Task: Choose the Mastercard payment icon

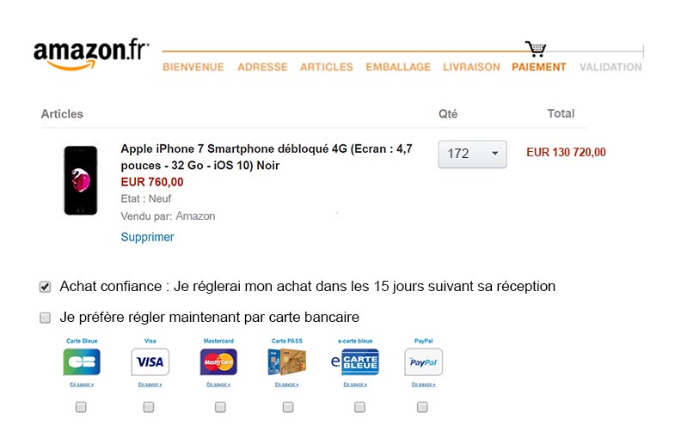Action: click(x=218, y=361)
